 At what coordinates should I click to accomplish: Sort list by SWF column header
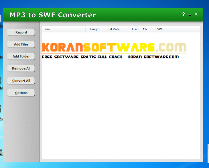click(178, 29)
